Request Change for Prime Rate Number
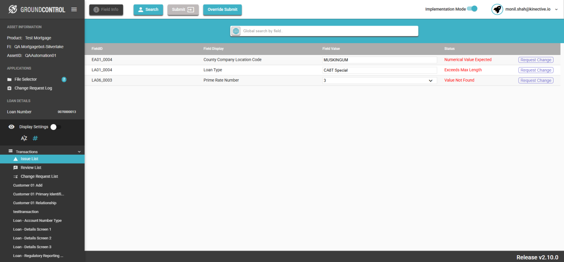The width and height of the screenshot is (564, 262). pos(536,80)
